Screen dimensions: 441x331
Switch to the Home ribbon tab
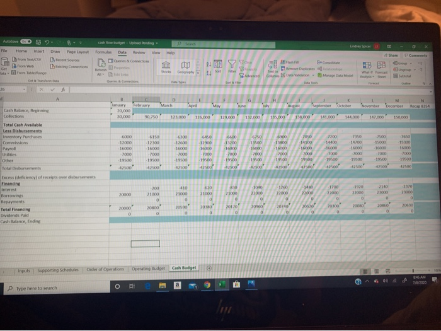pos(21,51)
